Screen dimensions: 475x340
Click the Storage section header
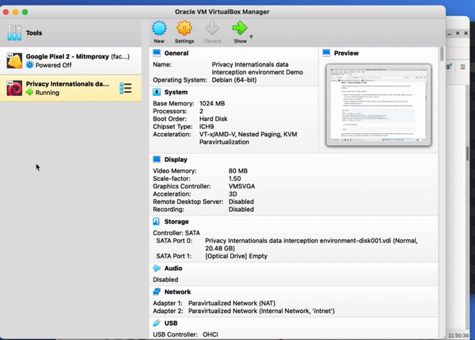(177, 222)
